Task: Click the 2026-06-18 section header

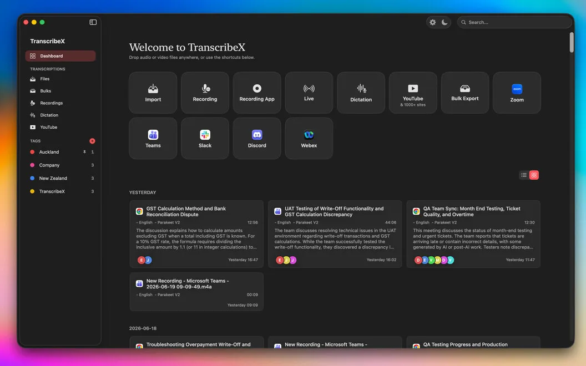Action: (143, 328)
